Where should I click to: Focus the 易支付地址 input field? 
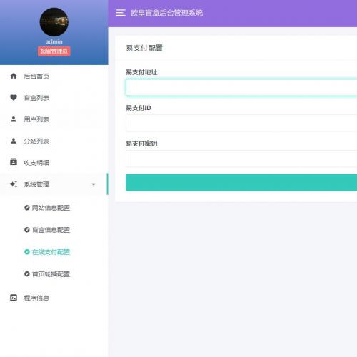click(x=241, y=87)
